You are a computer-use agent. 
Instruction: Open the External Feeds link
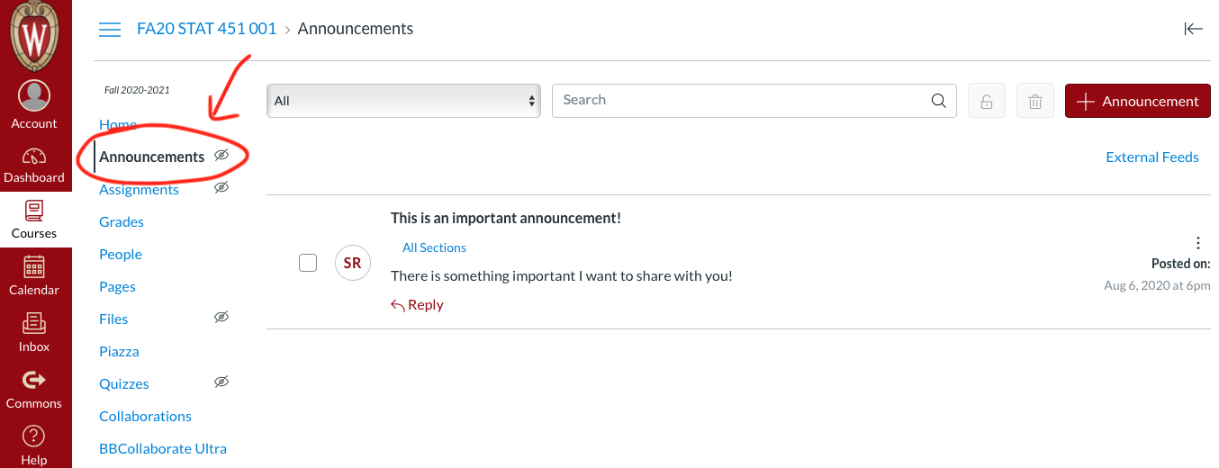pyautogui.click(x=1151, y=157)
